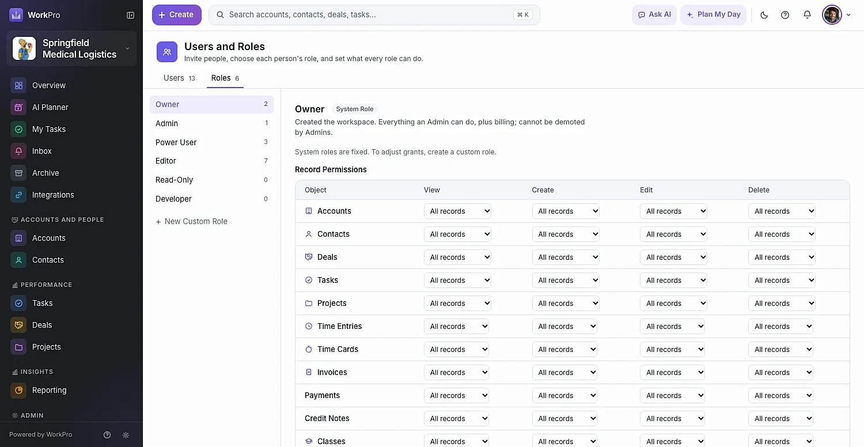Open Time Entries Create permission dropdown
Image resolution: width=864 pixels, height=447 pixels.
(564, 327)
